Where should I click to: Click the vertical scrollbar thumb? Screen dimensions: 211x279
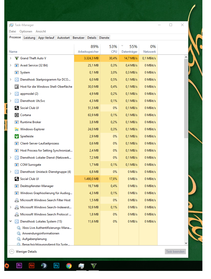(x=186, y=99)
